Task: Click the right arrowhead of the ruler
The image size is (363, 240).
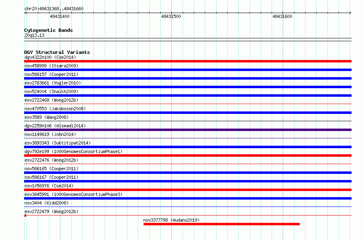Action: click(350, 13)
